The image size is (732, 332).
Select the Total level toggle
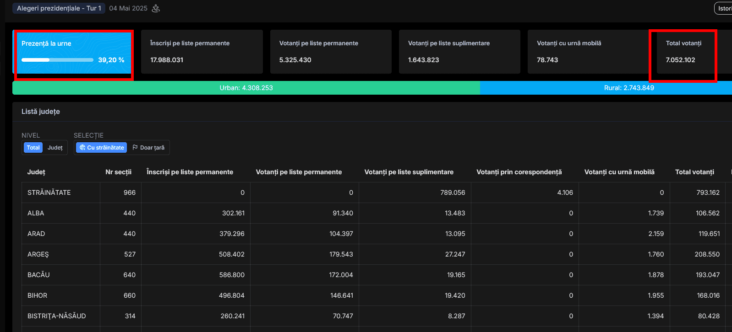pyautogui.click(x=33, y=148)
